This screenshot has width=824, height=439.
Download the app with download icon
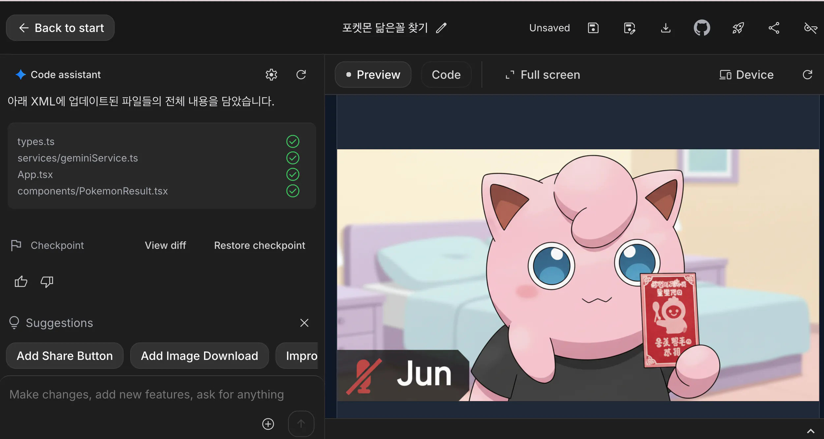(x=665, y=28)
